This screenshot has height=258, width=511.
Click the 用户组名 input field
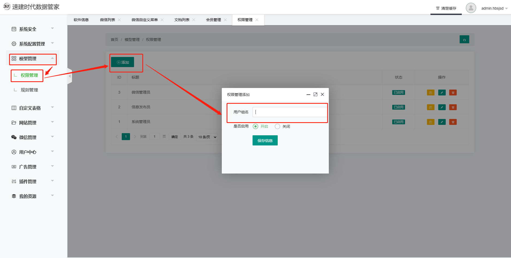pos(290,112)
